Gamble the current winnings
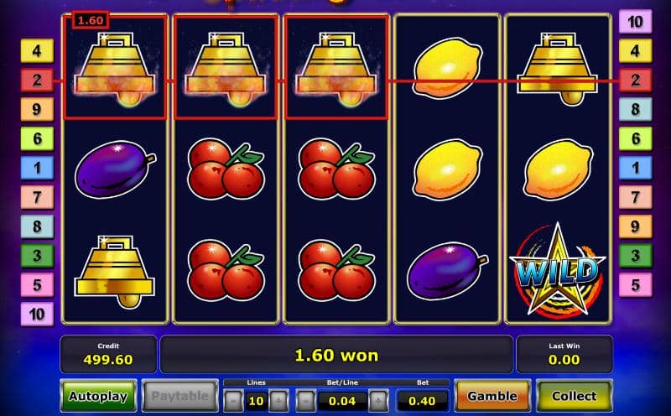 coord(492,396)
